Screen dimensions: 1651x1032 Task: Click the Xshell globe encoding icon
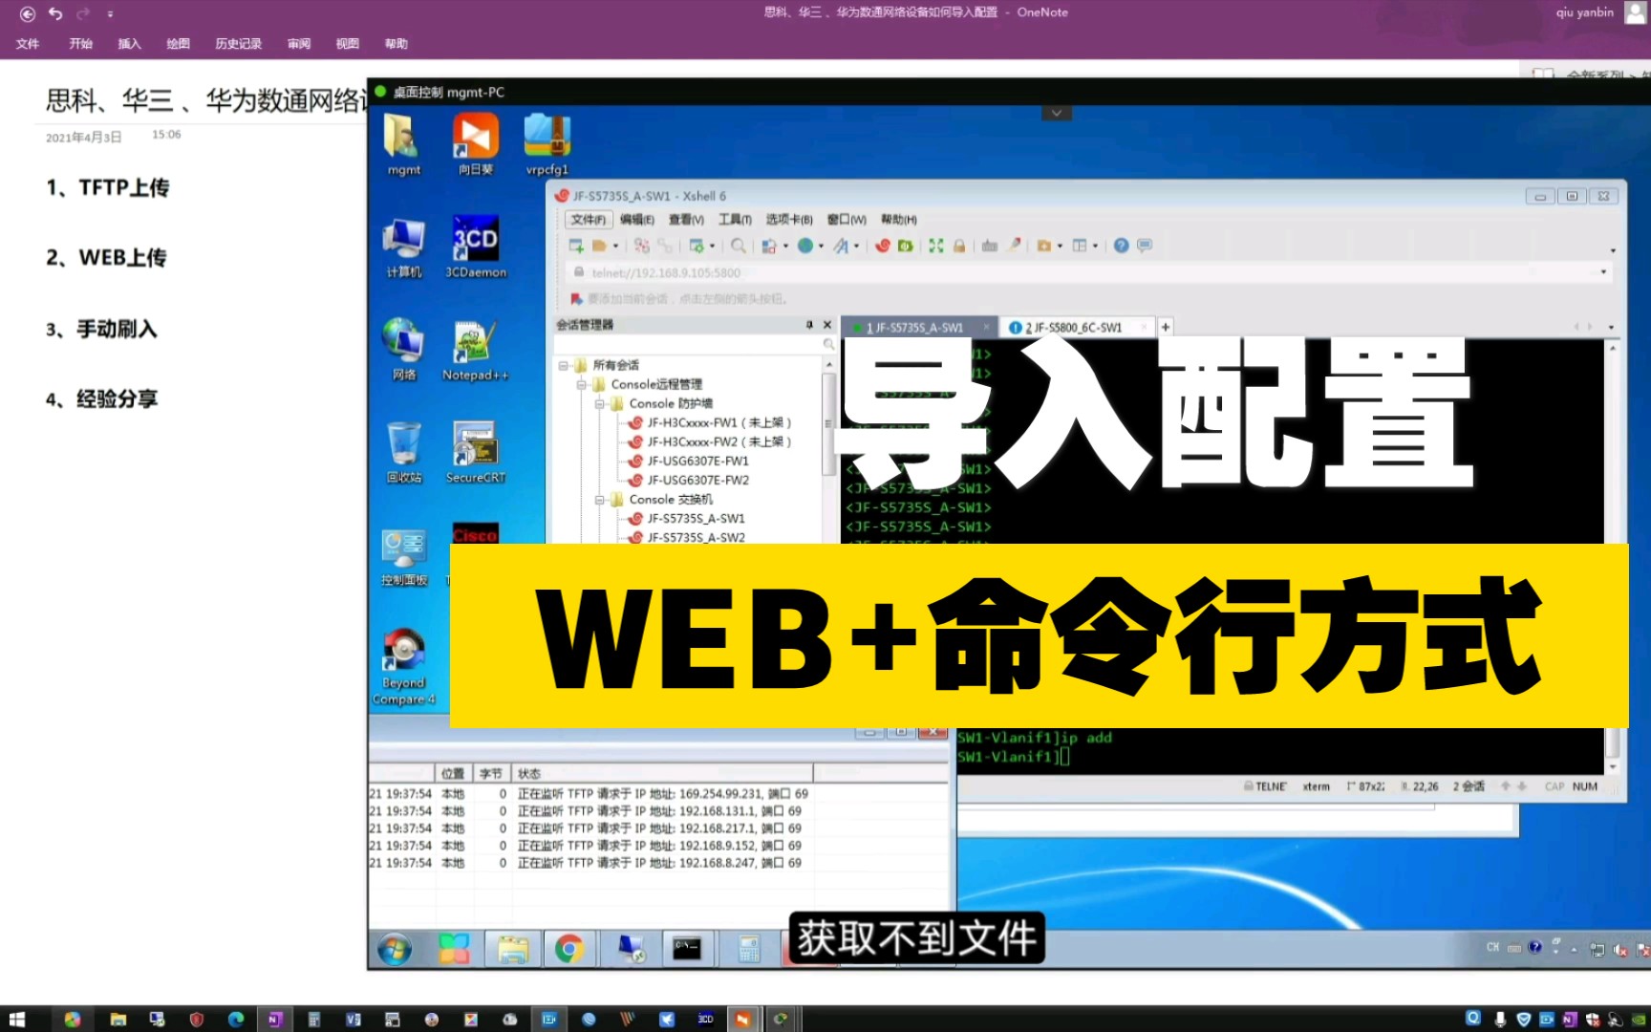click(805, 246)
